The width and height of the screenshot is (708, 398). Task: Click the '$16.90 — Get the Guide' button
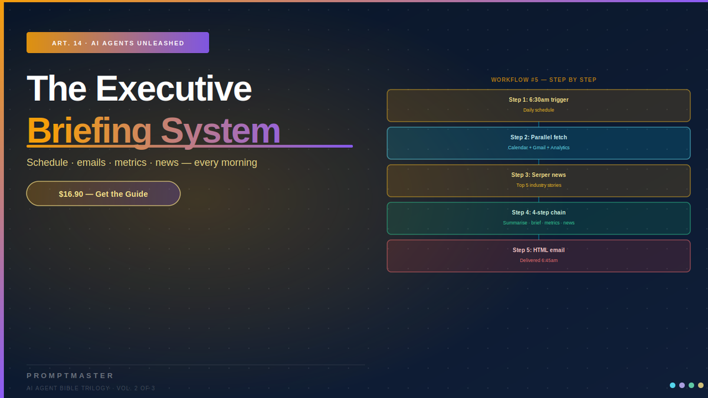[103, 193]
